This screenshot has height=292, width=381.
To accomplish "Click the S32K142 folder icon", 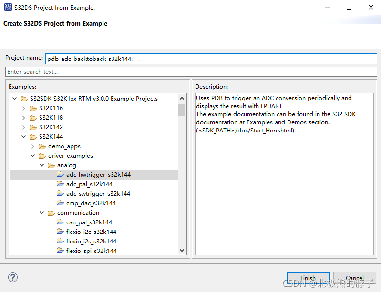I will [x=33, y=127].
